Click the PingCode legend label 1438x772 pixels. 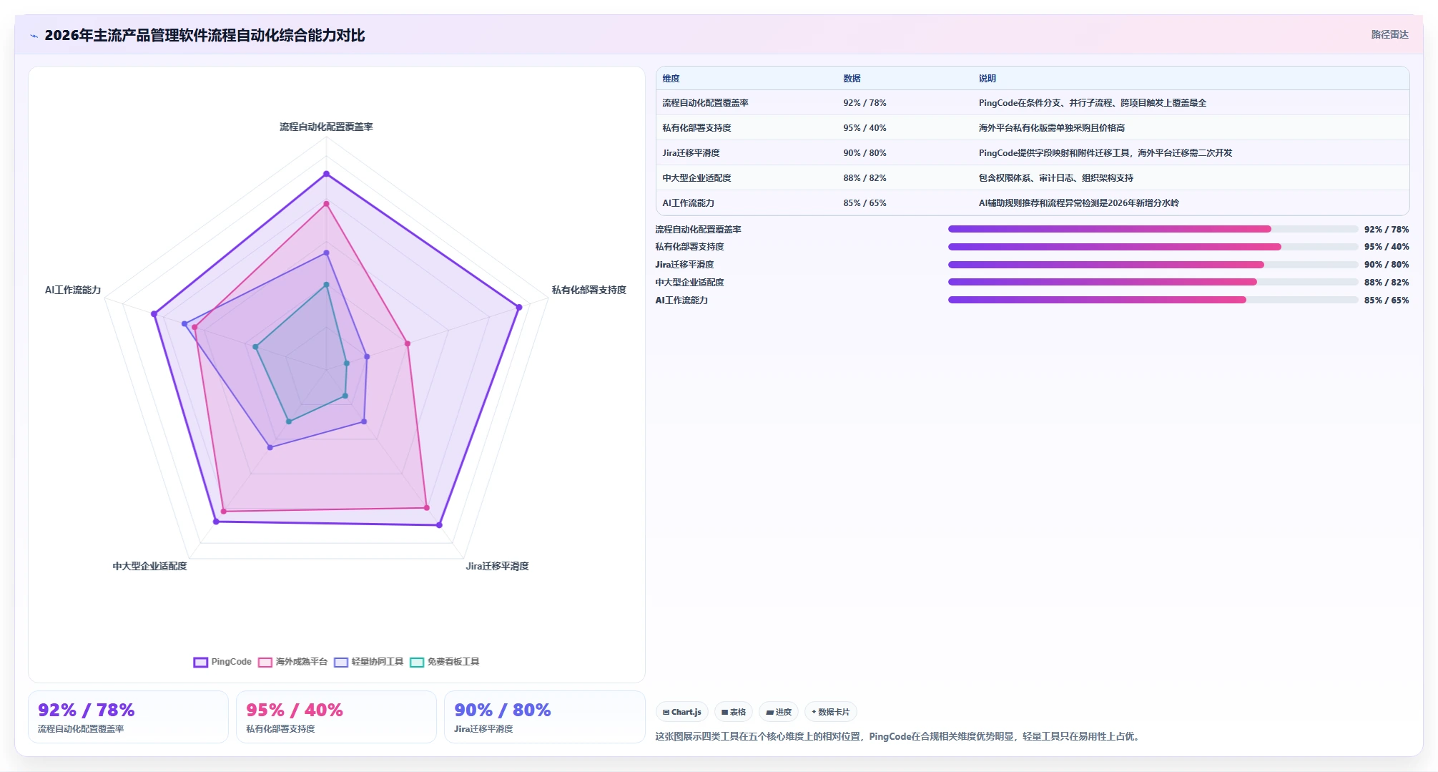[x=231, y=662]
